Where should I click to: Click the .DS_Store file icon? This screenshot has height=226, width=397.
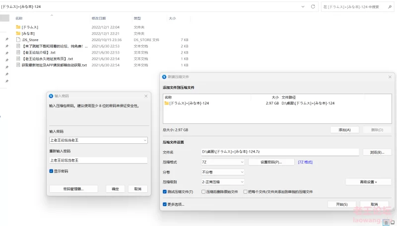tap(18, 40)
